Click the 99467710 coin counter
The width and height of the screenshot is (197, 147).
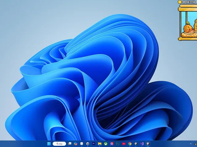click(x=189, y=2)
